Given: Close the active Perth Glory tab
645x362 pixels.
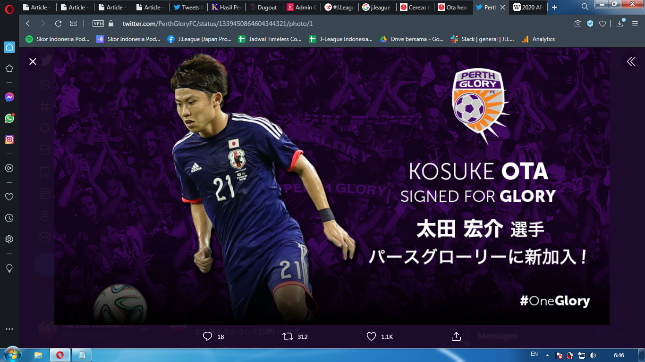Looking at the screenshot, I should pos(502,7).
